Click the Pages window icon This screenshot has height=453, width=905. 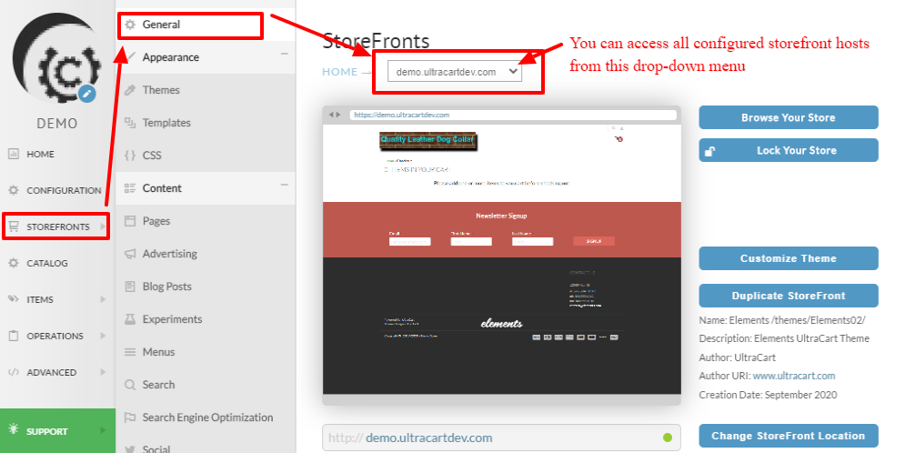[130, 221]
